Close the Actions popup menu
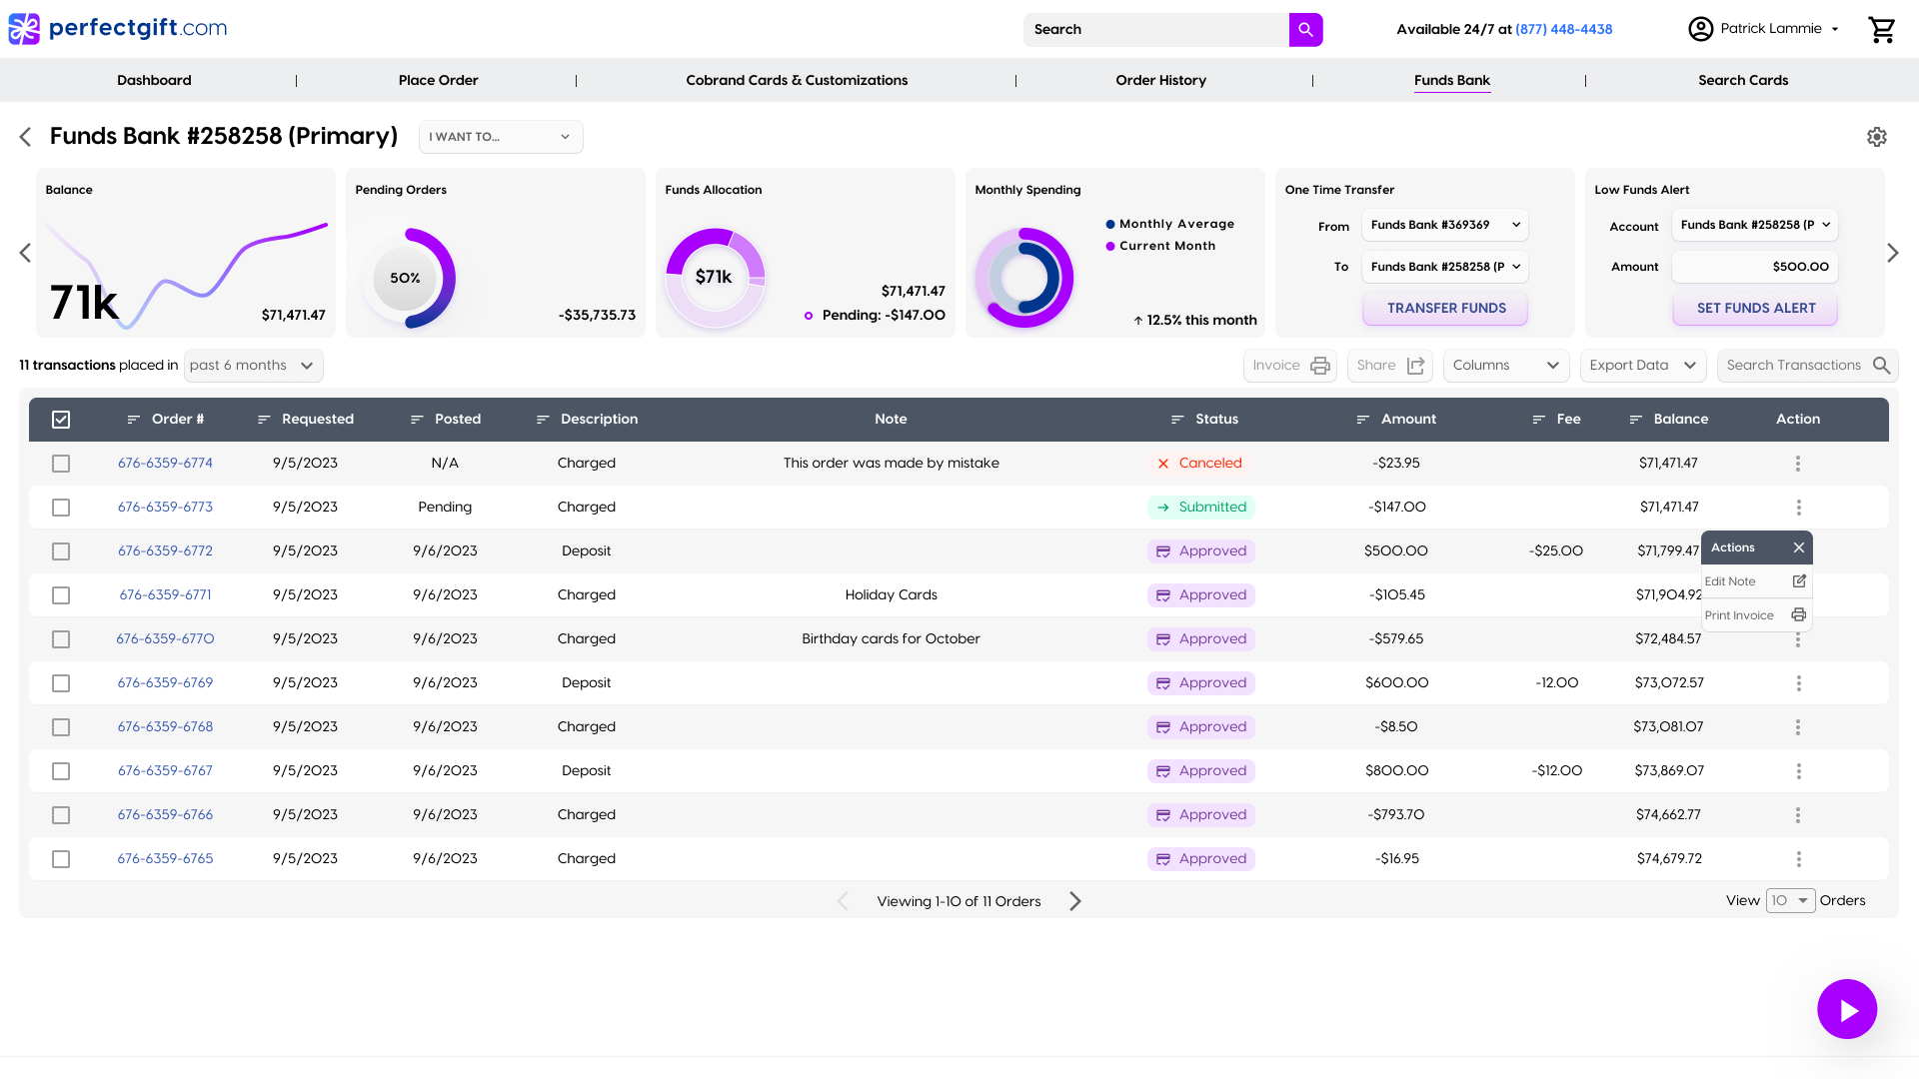The height and width of the screenshot is (1079, 1919). pos(1798,547)
